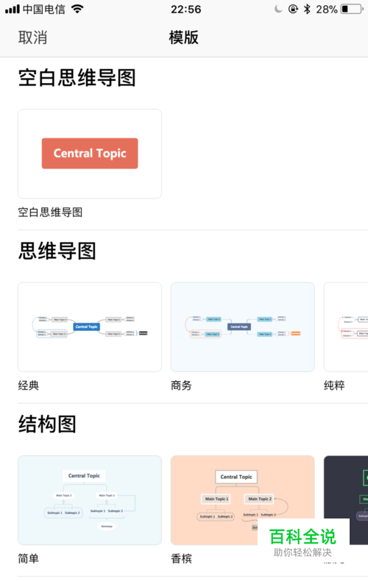The height and width of the screenshot is (581, 368).
Task: Tap the Bluetooth icon in status bar
Action: tap(307, 9)
